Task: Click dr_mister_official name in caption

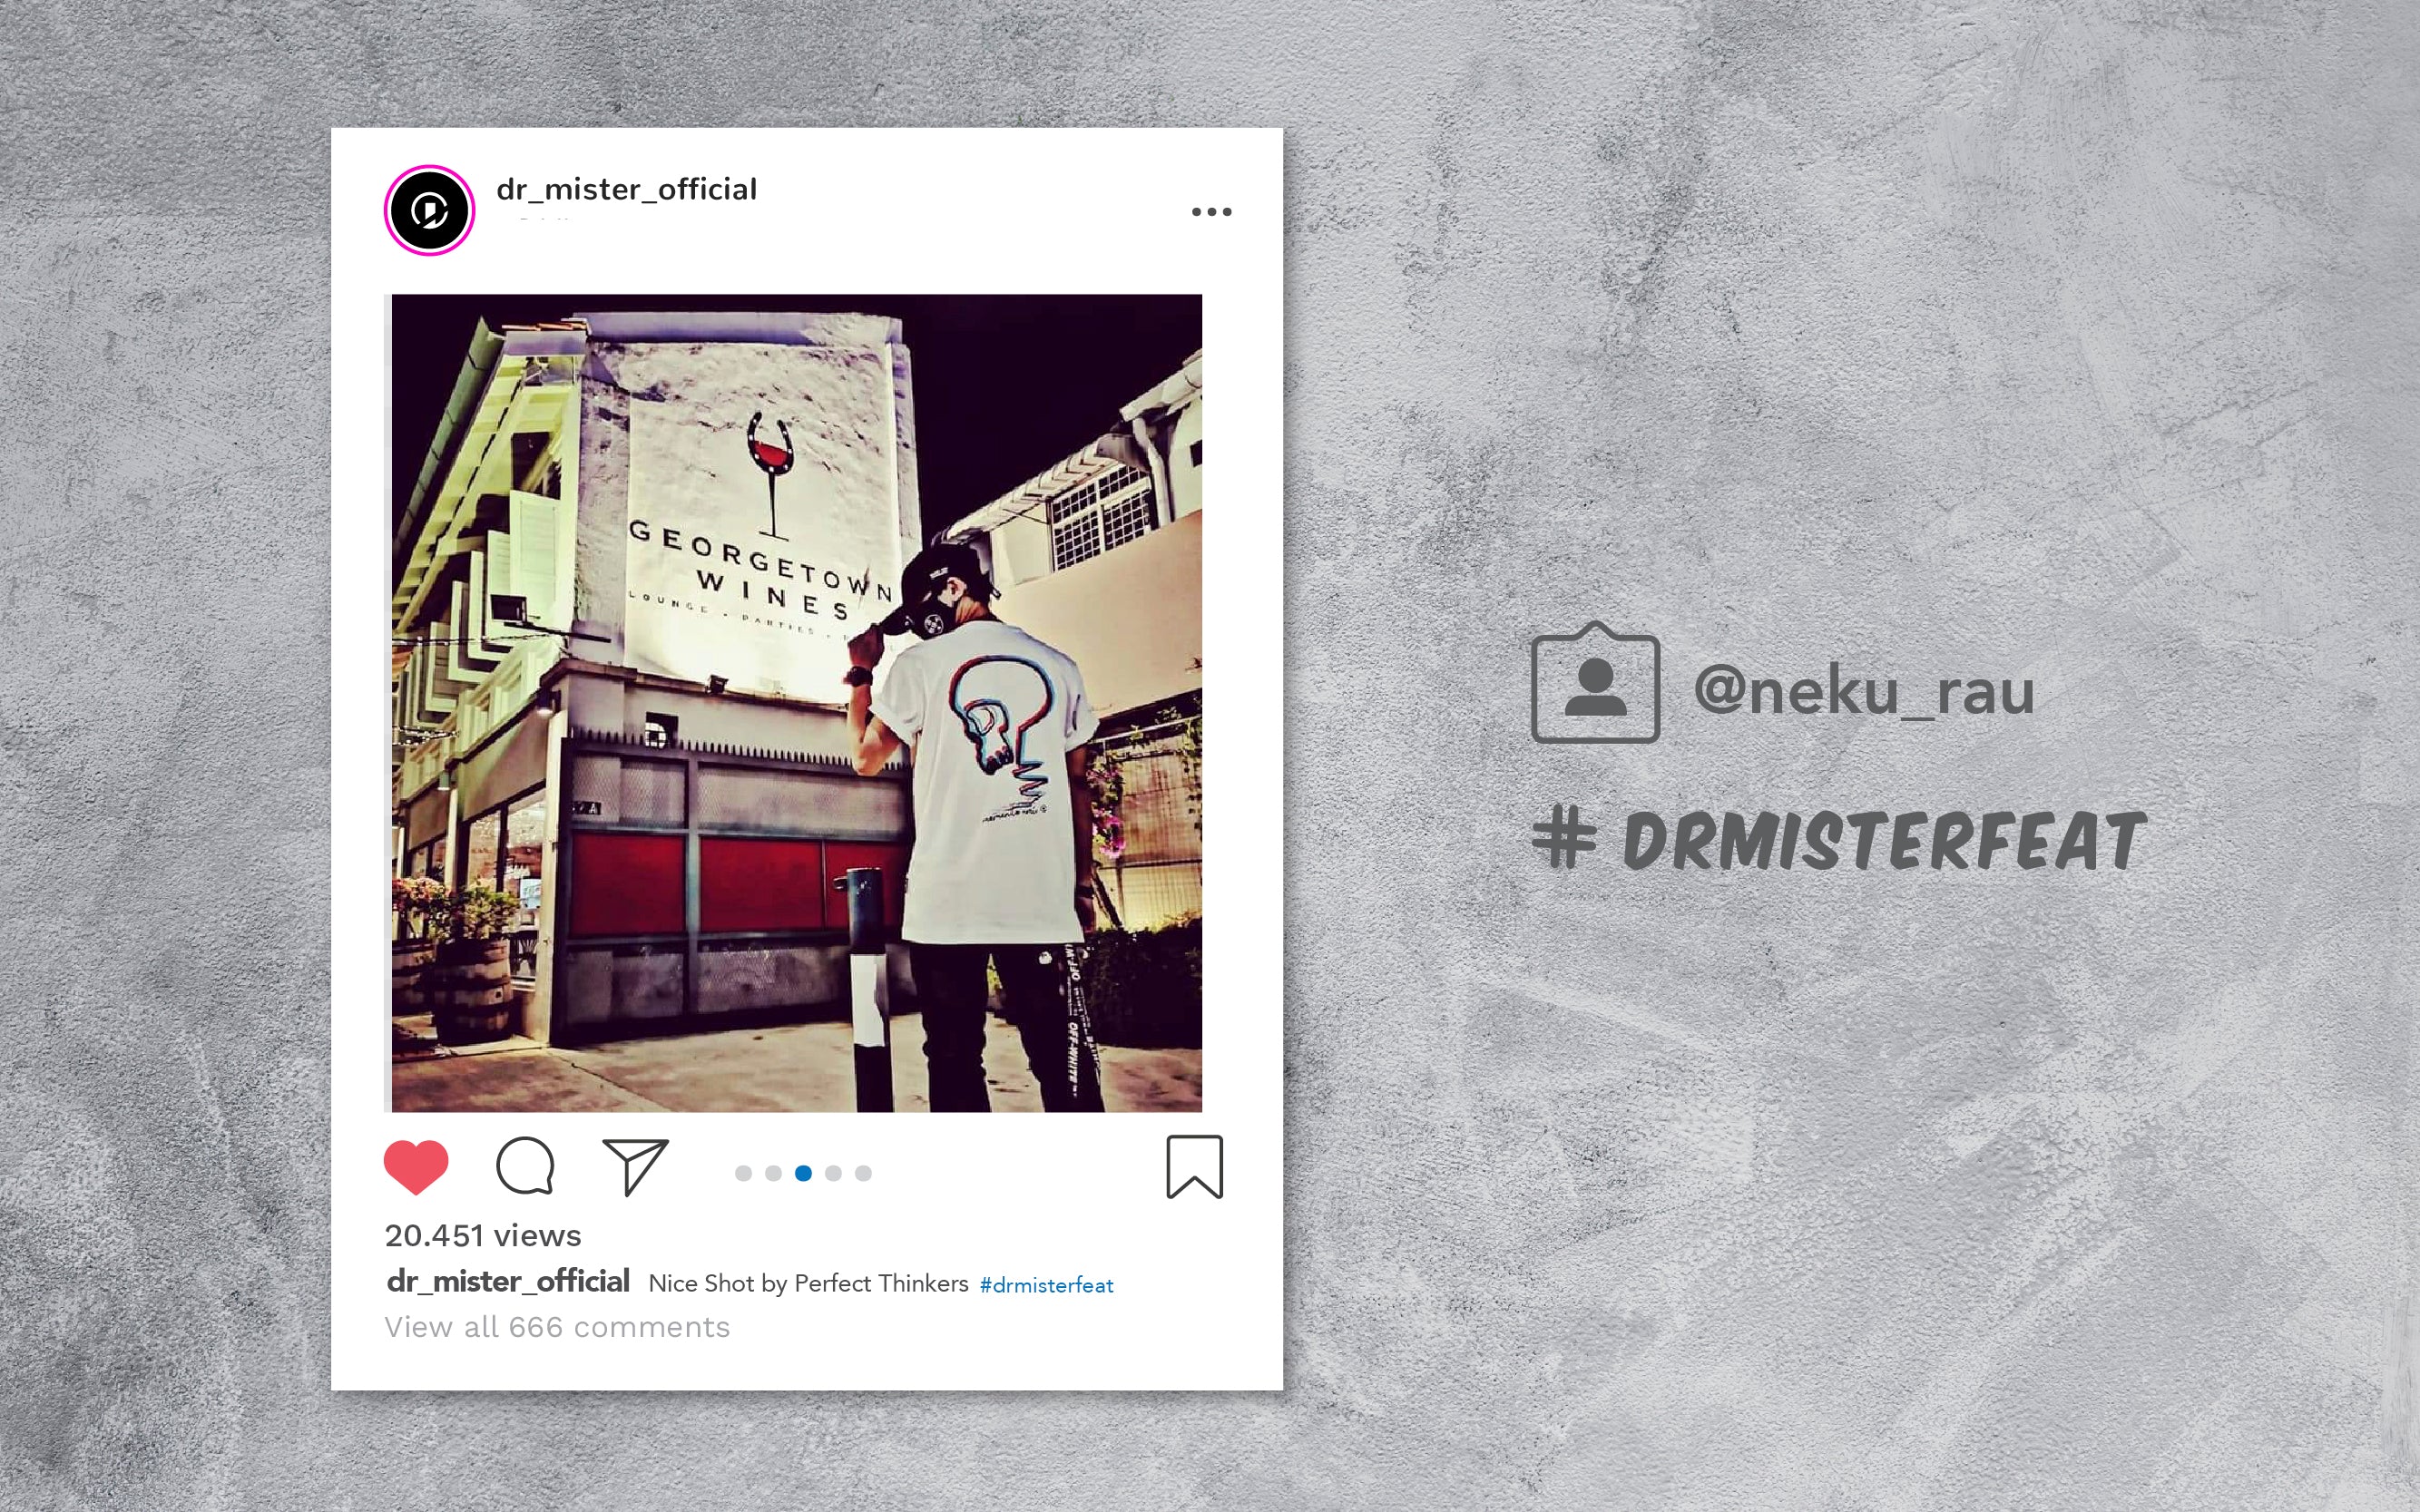Action: 508,1281
